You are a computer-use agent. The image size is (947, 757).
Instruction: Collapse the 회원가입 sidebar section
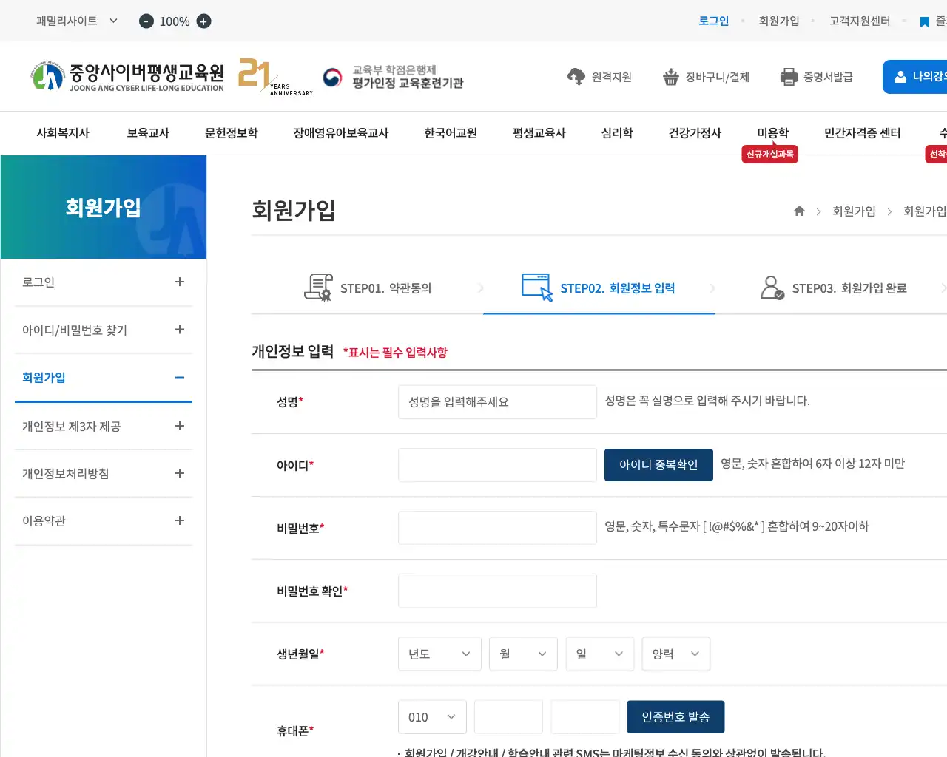click(104, 378)
